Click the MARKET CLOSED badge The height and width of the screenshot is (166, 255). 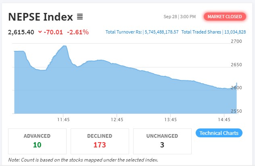[225, 17]
